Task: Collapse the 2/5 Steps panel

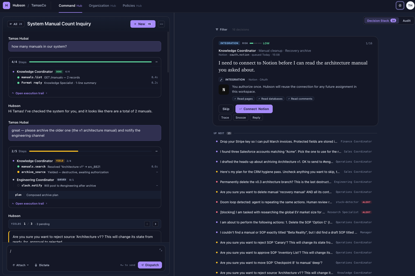Action: tap(157, 151)
